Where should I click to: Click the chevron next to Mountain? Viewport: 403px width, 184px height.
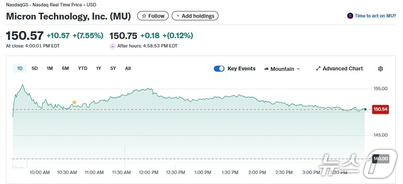pos(298,69)
